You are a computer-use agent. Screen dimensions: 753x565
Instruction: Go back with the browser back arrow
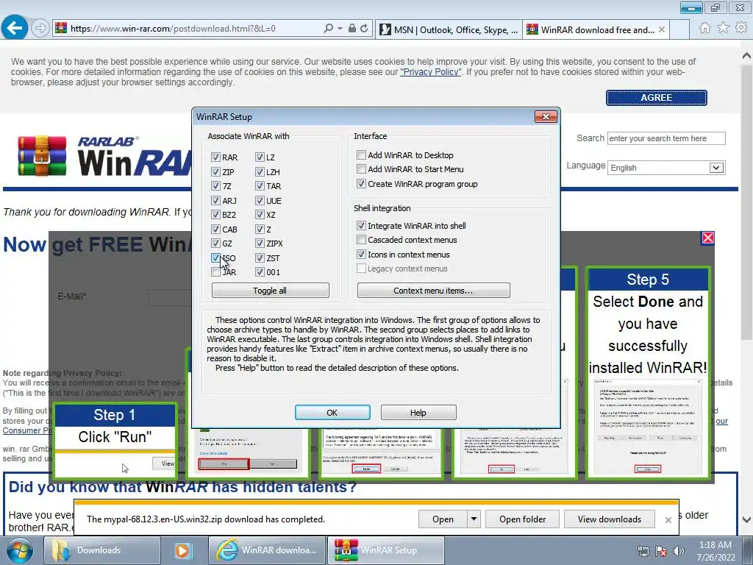(x=15, y=28)
